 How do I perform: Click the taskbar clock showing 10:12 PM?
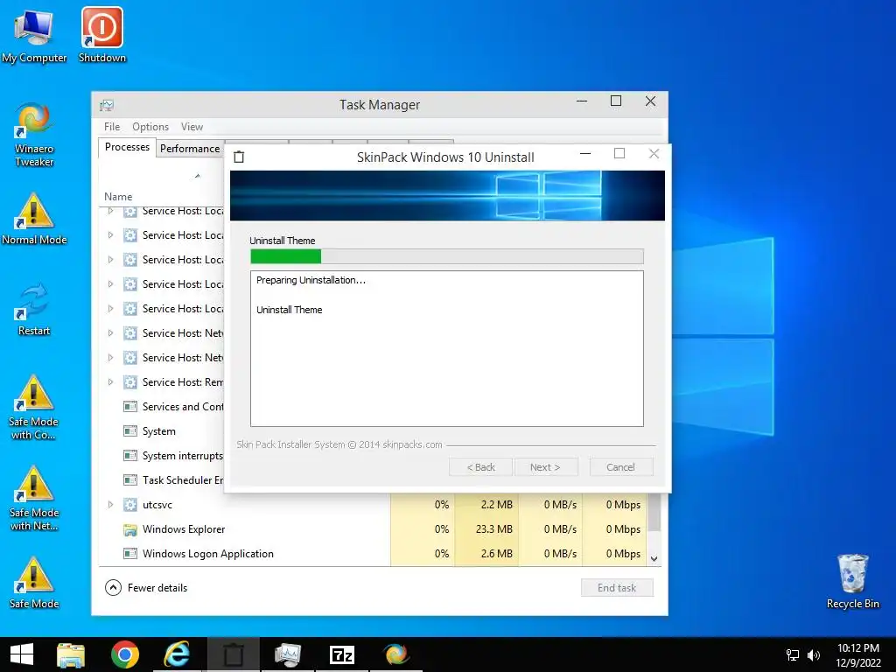[x=857, y=654]
